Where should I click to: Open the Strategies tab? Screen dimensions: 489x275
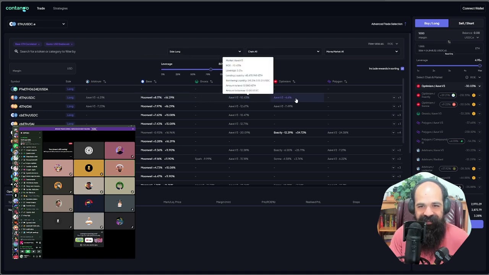pos(60,8)
